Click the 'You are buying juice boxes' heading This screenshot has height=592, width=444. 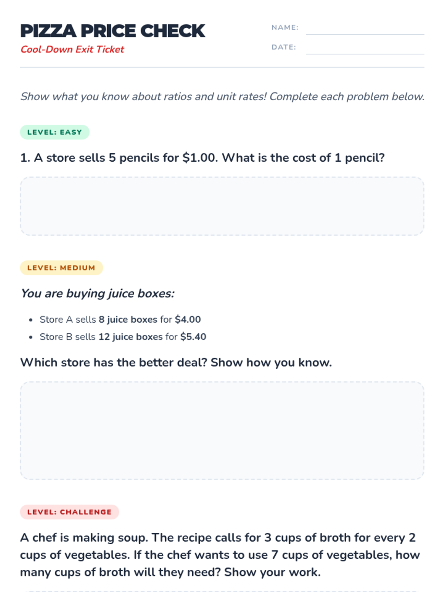97,293
